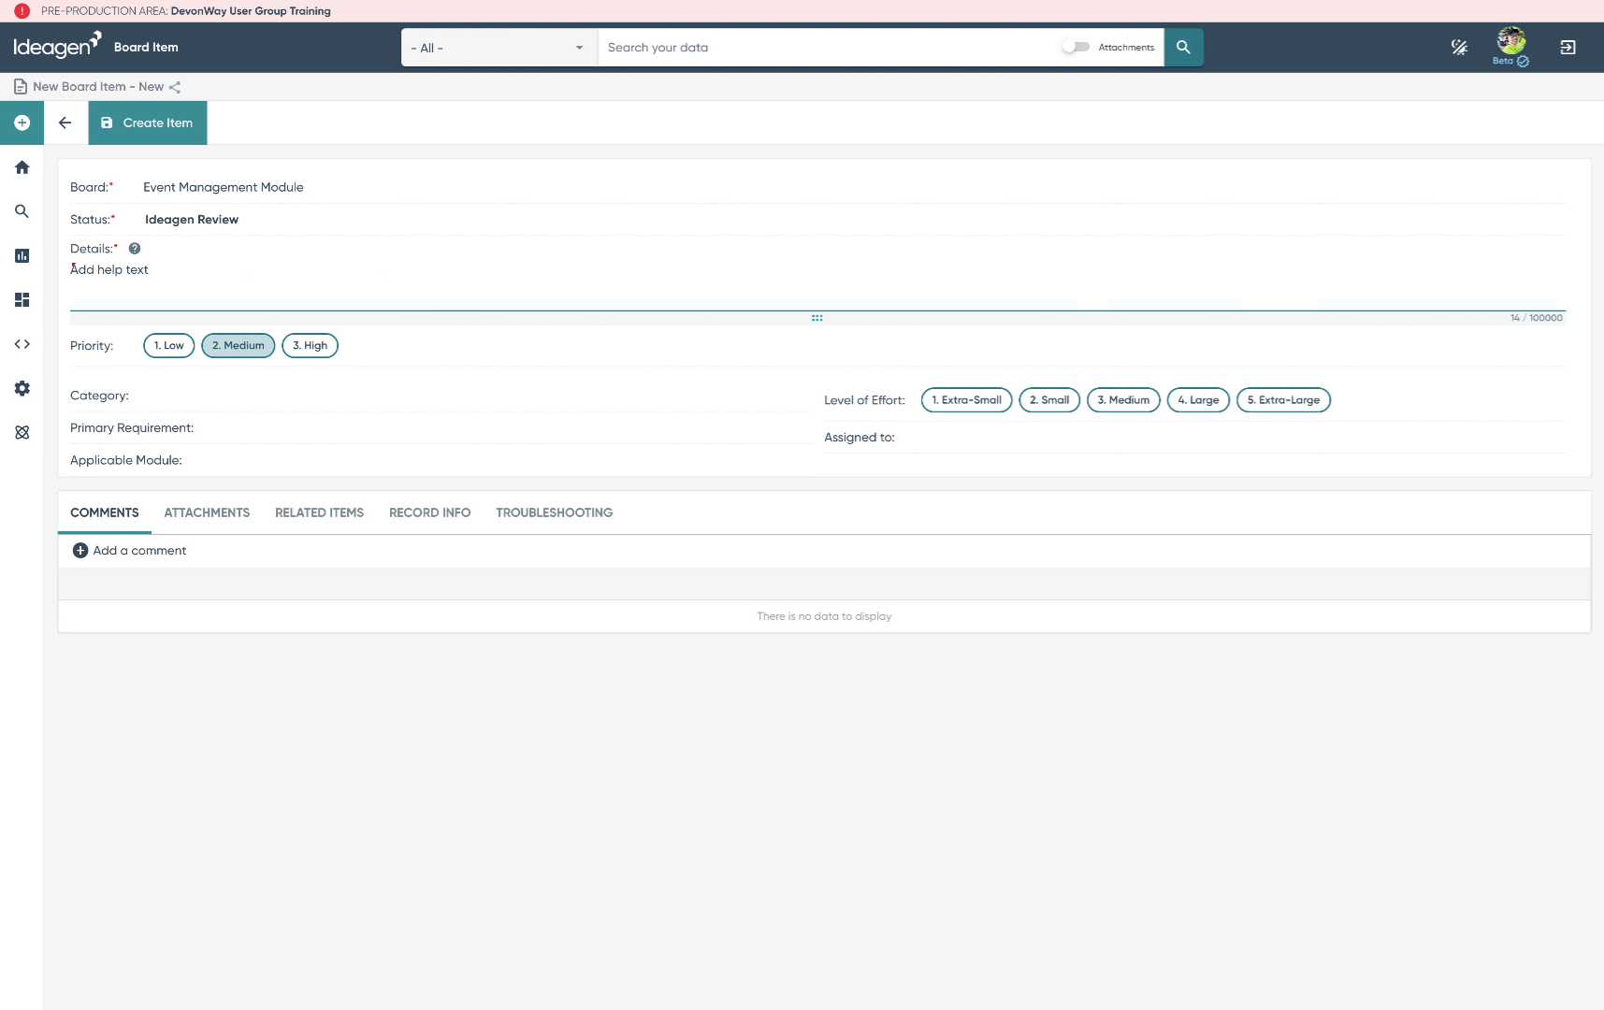Set effort to 5. Extra-Large
The height and width of the screenshot is (1010, 1604).
[x=1283, y=400]
